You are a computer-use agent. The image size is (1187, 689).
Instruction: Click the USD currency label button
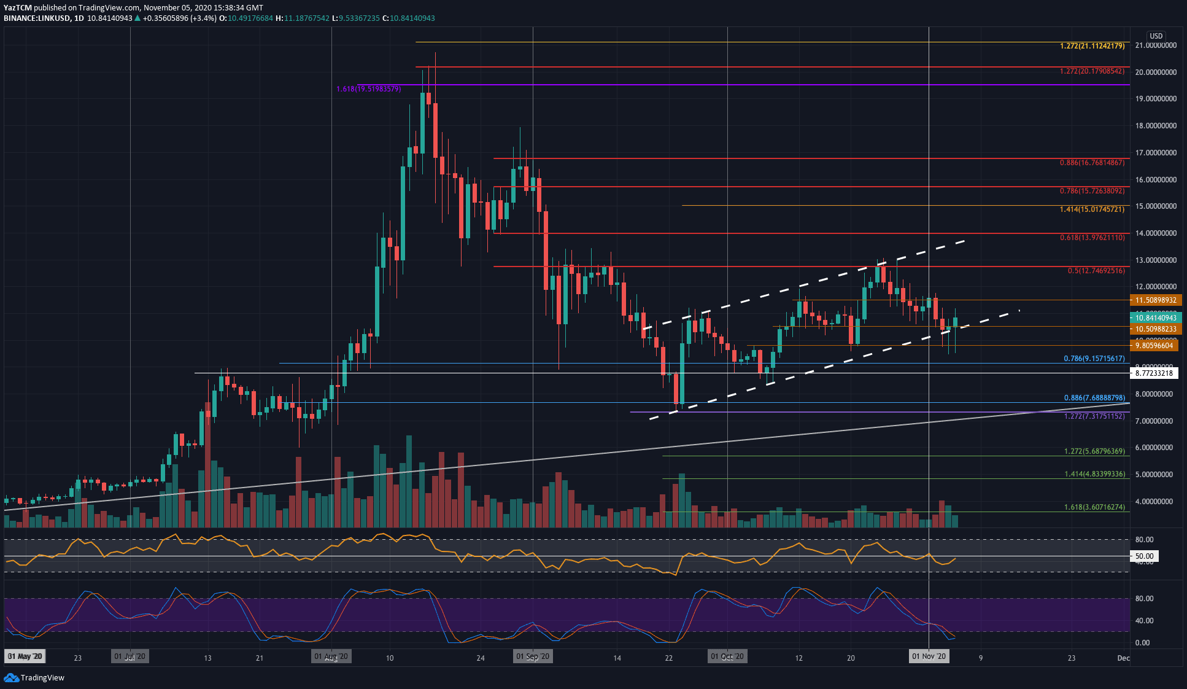[x=1156, y=36]
